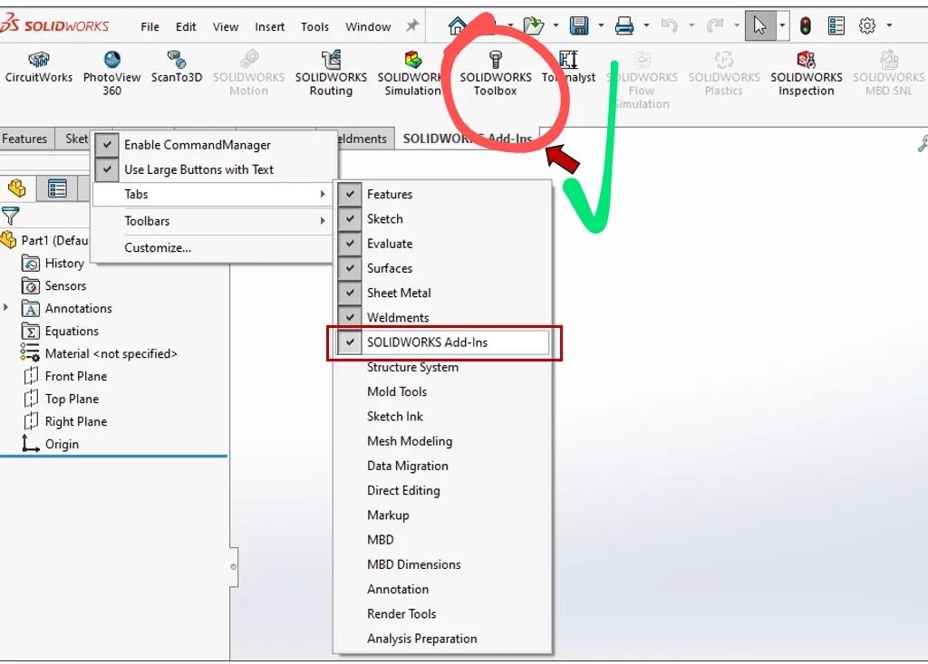Viewport: 928px width, 664px height.
Task: Print the document with printer icon
Action: click(x=624, y=25)
